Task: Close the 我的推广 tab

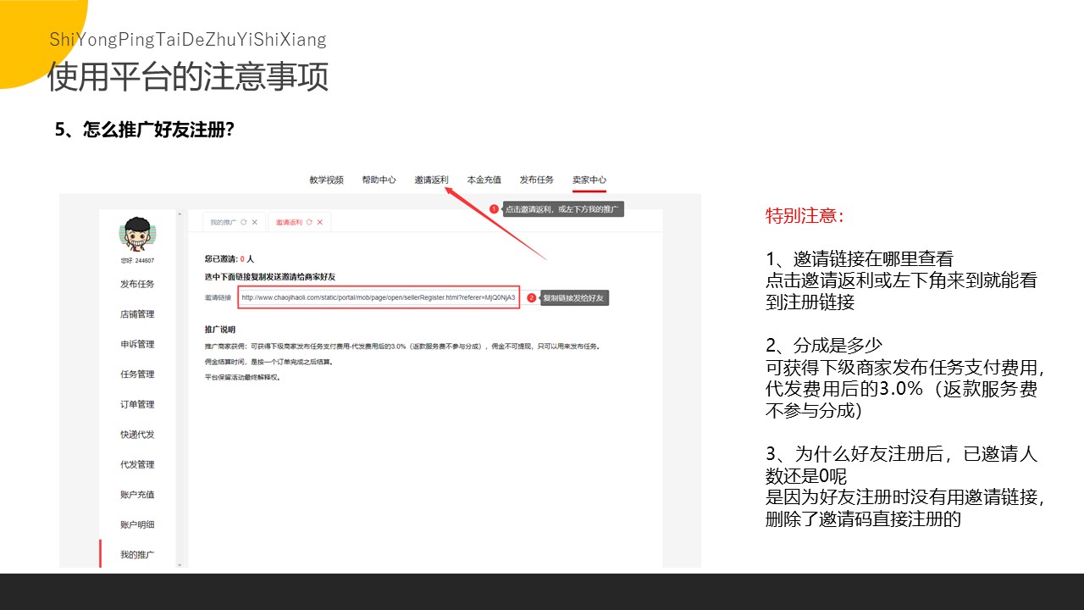Action: pyautogui.click(x=255, y=222)
